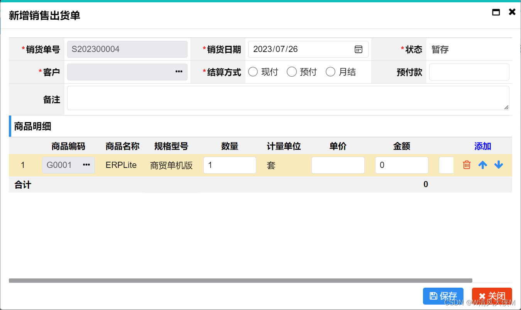This screenshot has height=310, width=521.
Task: Click the 数量 input showing 1
Action: (230, 165)
